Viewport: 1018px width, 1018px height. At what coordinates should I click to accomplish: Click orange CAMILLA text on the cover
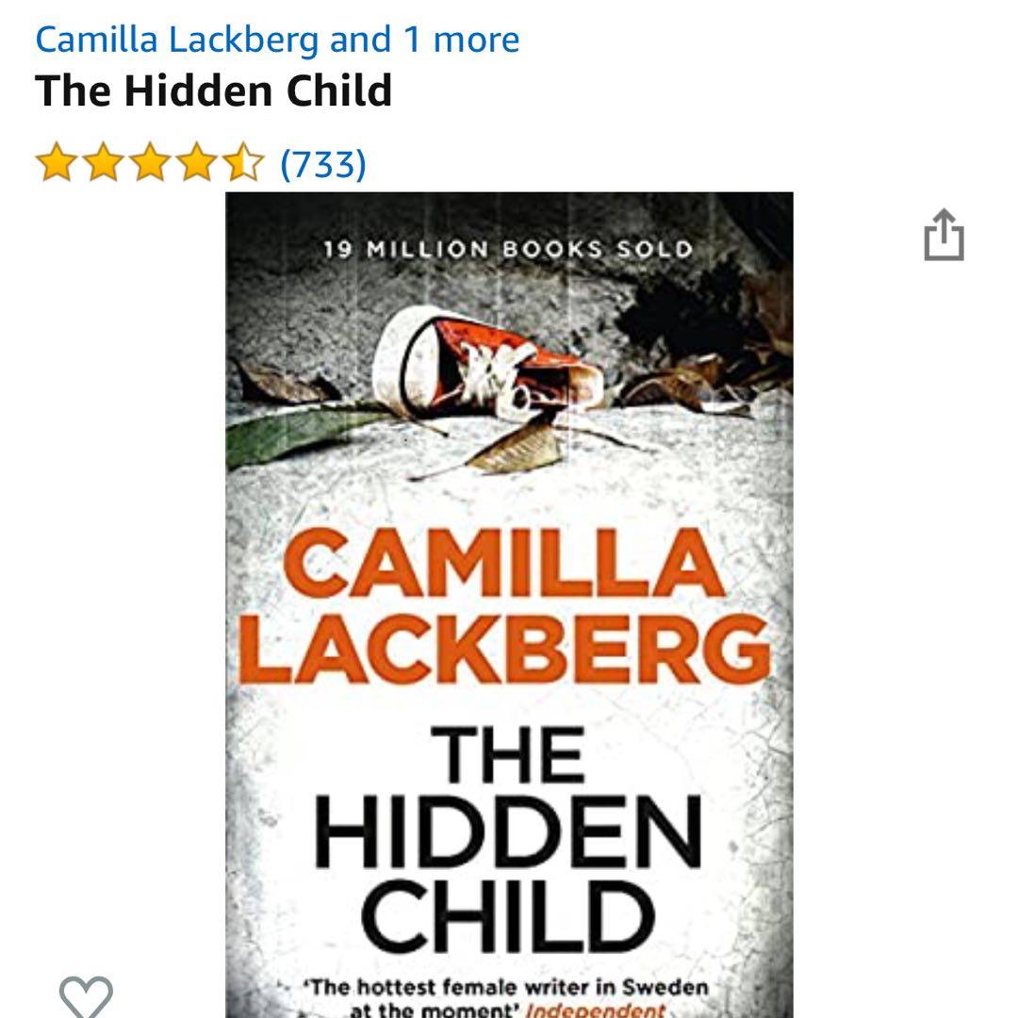click(503, 562)
